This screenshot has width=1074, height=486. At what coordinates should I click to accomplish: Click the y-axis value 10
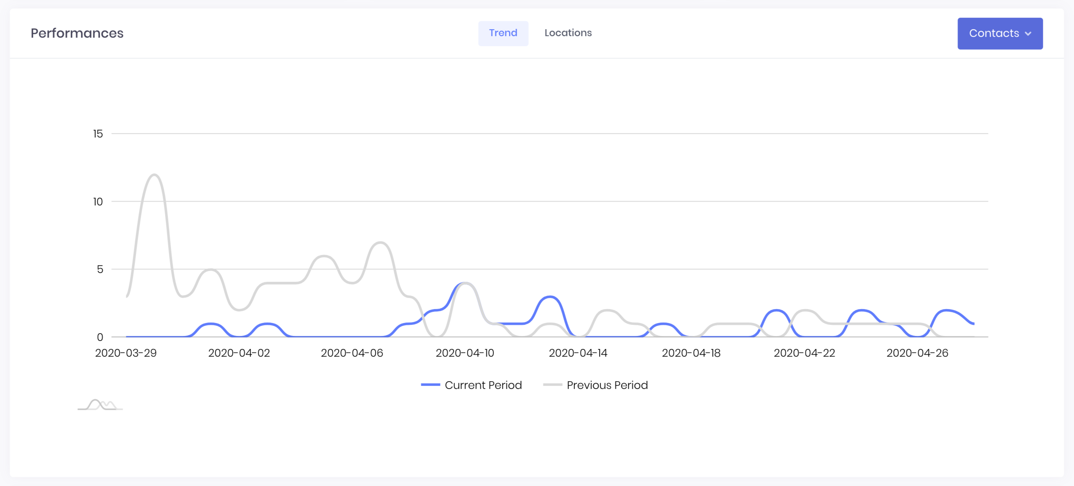[98, 202]
